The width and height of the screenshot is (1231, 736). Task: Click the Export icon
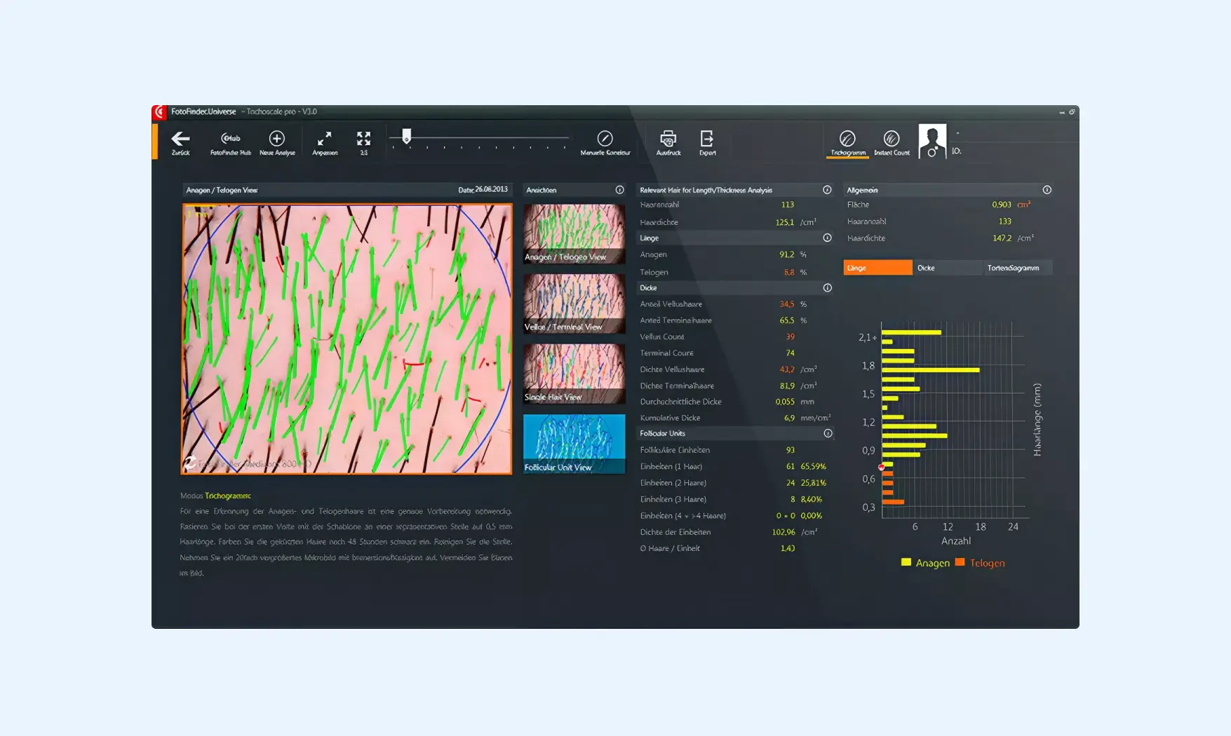pyautogui.click(x=707, y=141)
